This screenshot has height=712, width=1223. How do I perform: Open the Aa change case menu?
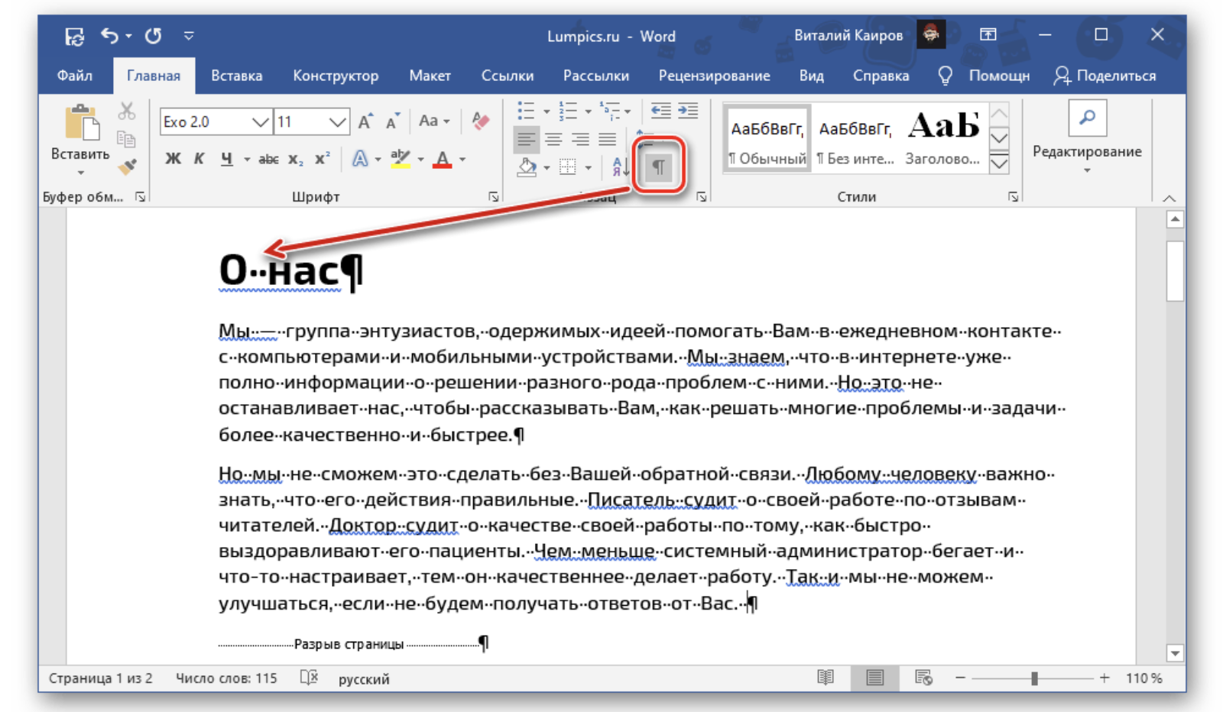click(434, 121)
